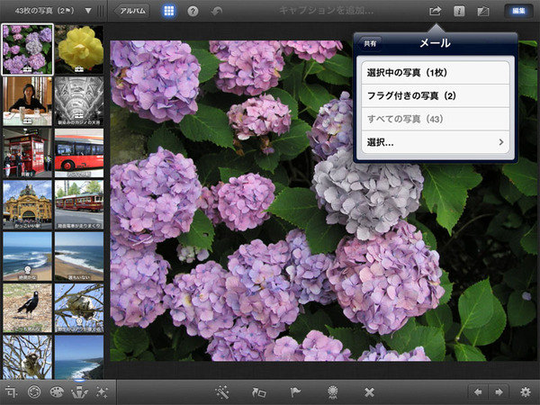Select the tram on street thumbnail
Viewport: 540px width, 405px height.
pos(79,204)
